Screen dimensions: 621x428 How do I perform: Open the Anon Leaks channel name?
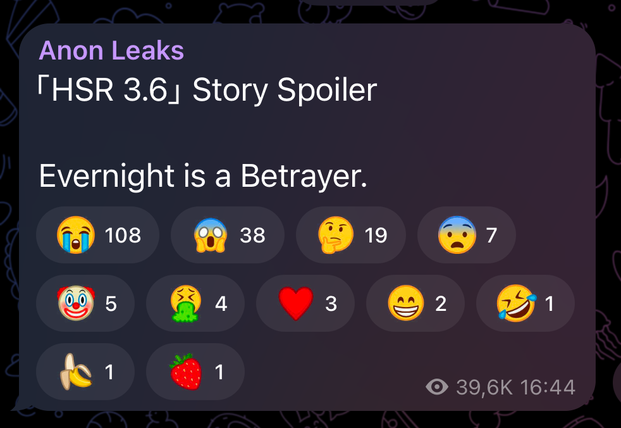111,51
